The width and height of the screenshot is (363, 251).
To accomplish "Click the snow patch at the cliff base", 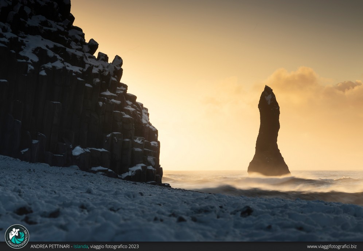I will (78, 151).
